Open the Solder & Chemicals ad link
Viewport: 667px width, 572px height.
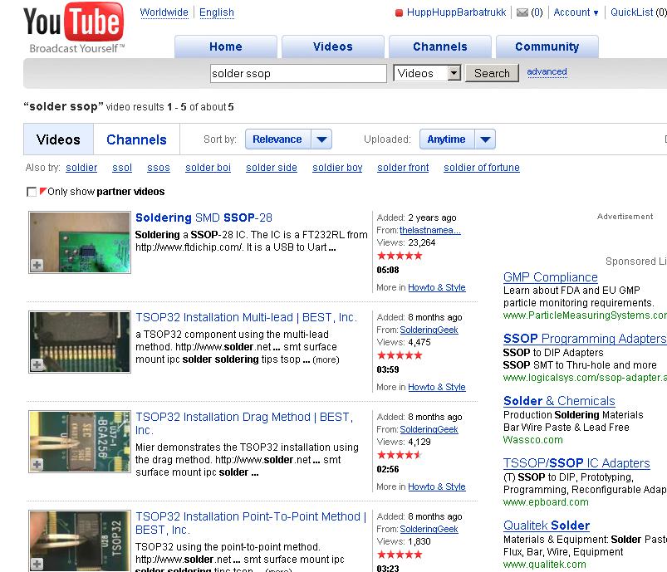(559, 401)
